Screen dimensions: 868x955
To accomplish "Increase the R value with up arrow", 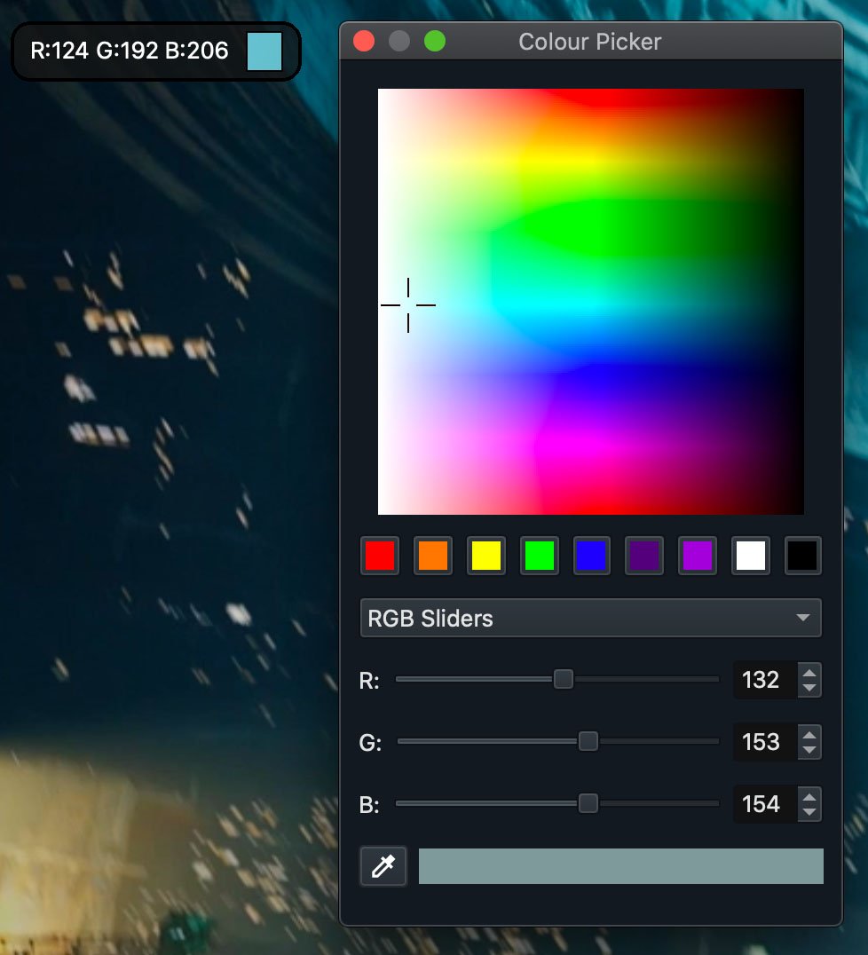I will click(809, 673).
